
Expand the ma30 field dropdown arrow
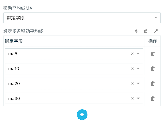point(138,98)
